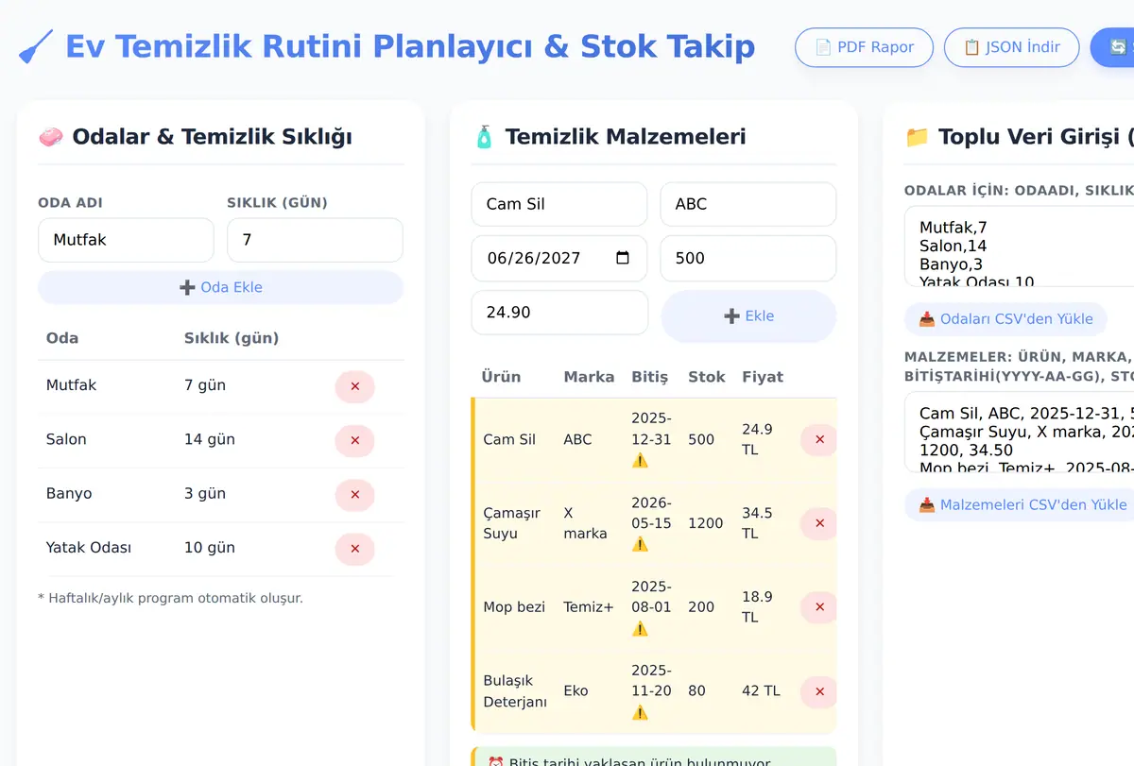Click the Oda column header
The width and height of the screenshot is (1134, 766).
click(62, 338)
